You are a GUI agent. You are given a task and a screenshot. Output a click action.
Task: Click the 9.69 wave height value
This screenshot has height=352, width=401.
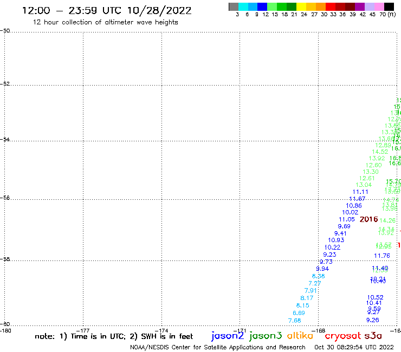344,226
